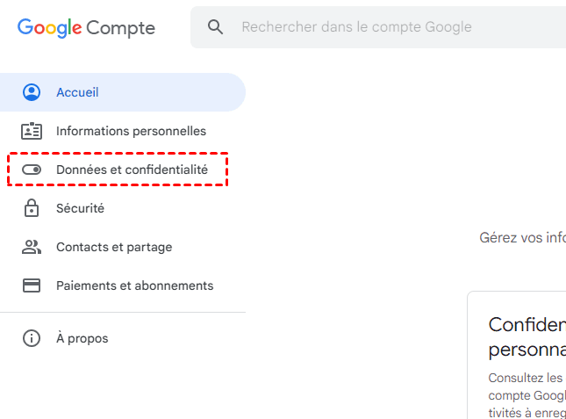Click the toggle-shaped icon for Données et confidentialité
This screenshot has height=419, width=566.
(x=32, y=170)
